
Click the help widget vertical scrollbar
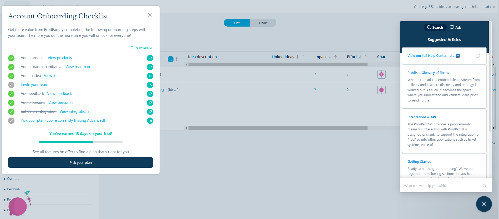coord(490,76)
